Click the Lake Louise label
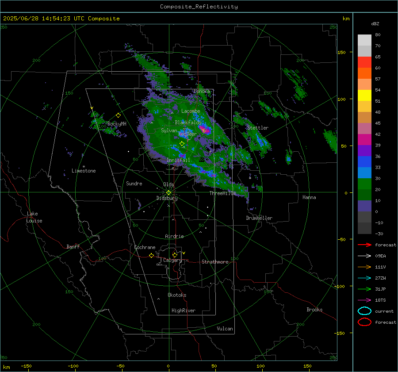The height and width of the screenshot is (372, 398). tap(34, 217)
